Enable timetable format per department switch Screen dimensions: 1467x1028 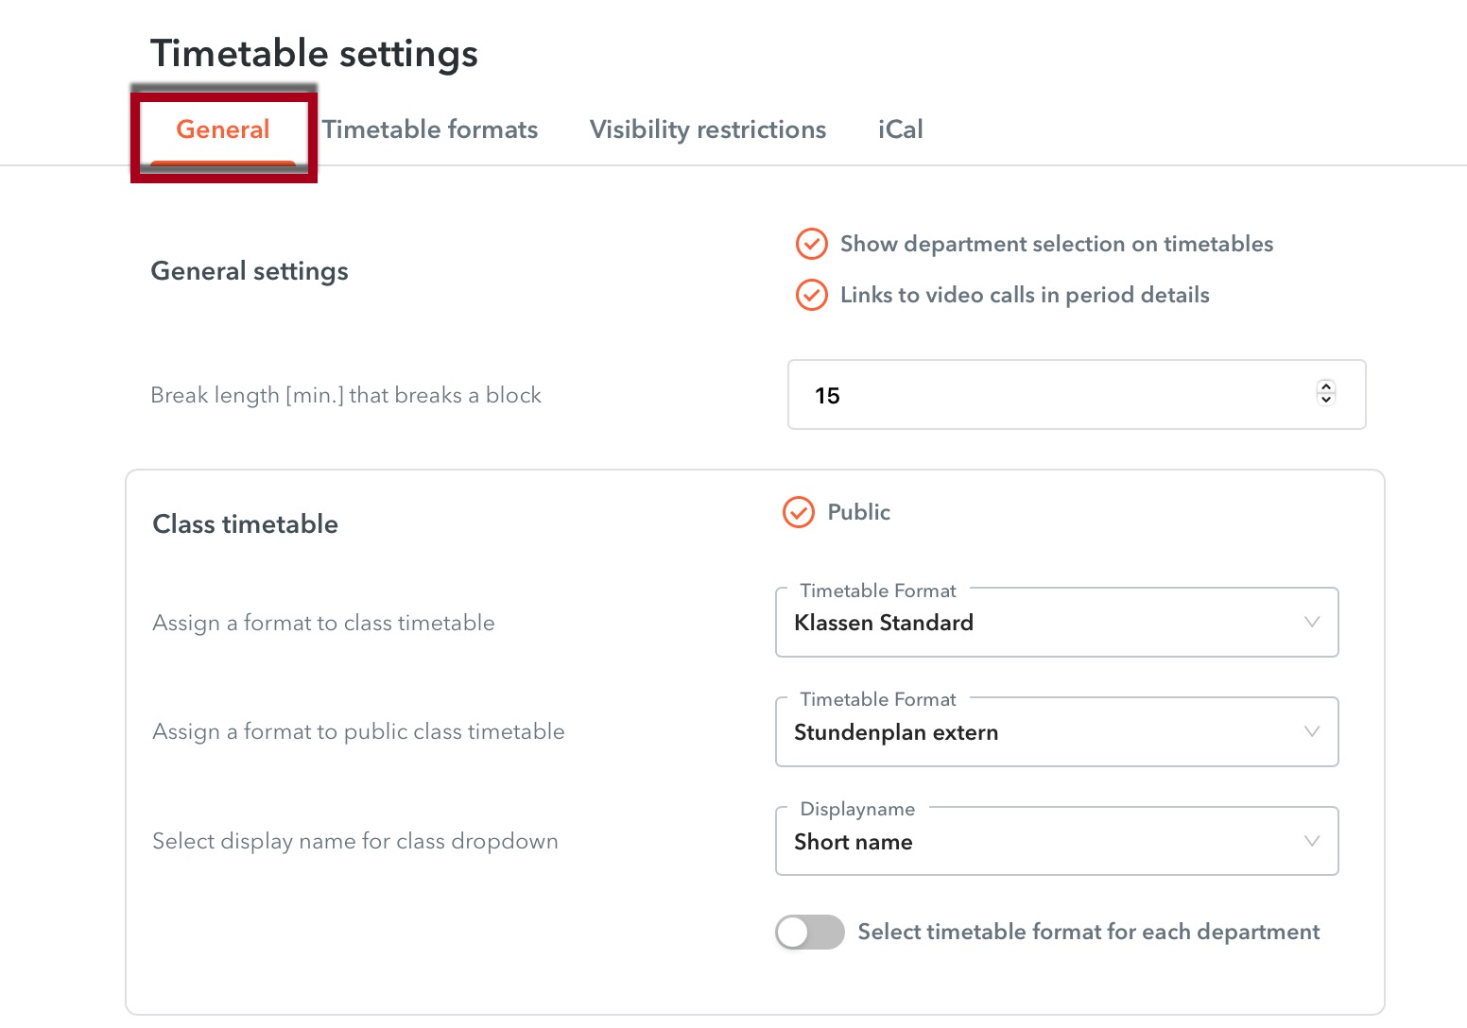click(x=809, y=932)
